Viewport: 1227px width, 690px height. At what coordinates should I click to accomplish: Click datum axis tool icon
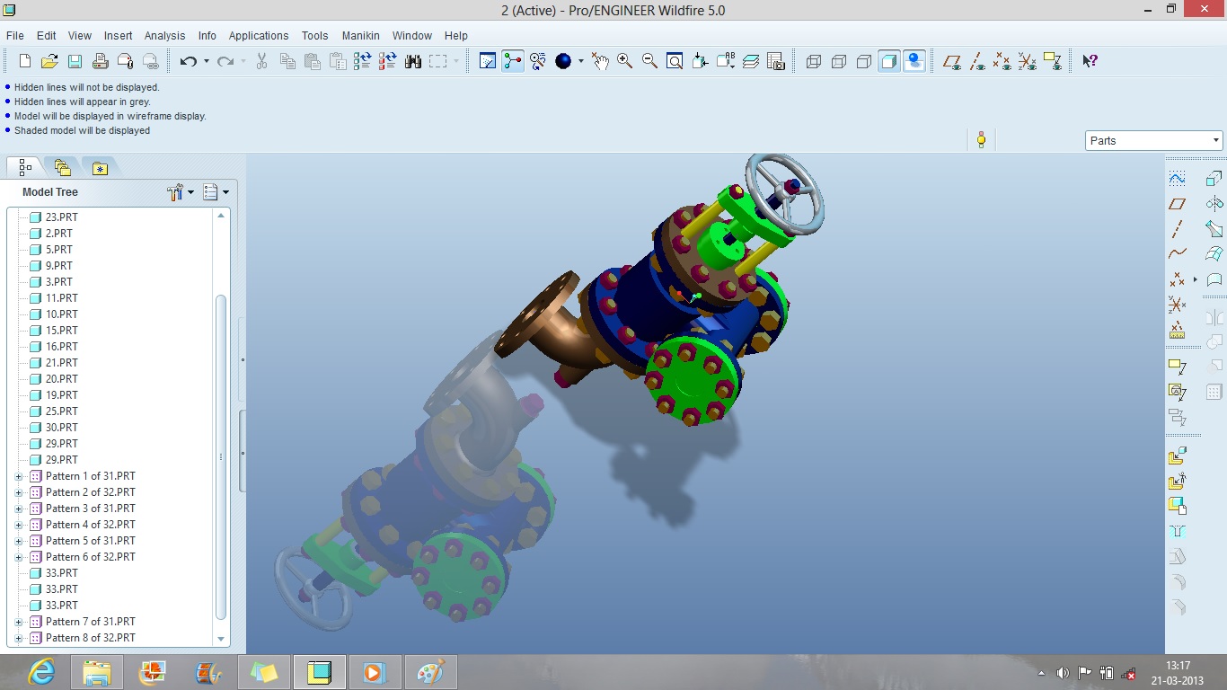point(1178,229)
